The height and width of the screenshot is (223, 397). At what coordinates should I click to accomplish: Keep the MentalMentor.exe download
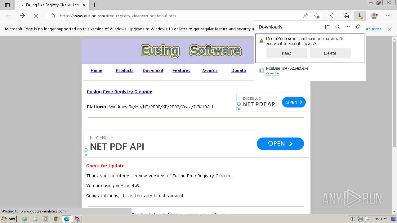(287, 53)
